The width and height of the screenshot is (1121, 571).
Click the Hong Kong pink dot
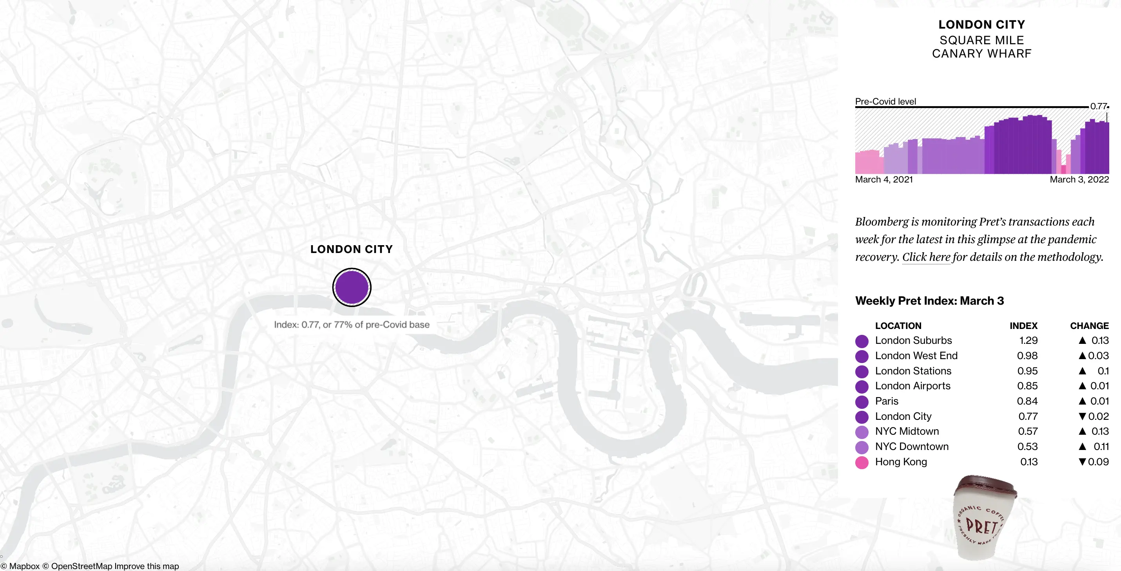pos(862,462)
